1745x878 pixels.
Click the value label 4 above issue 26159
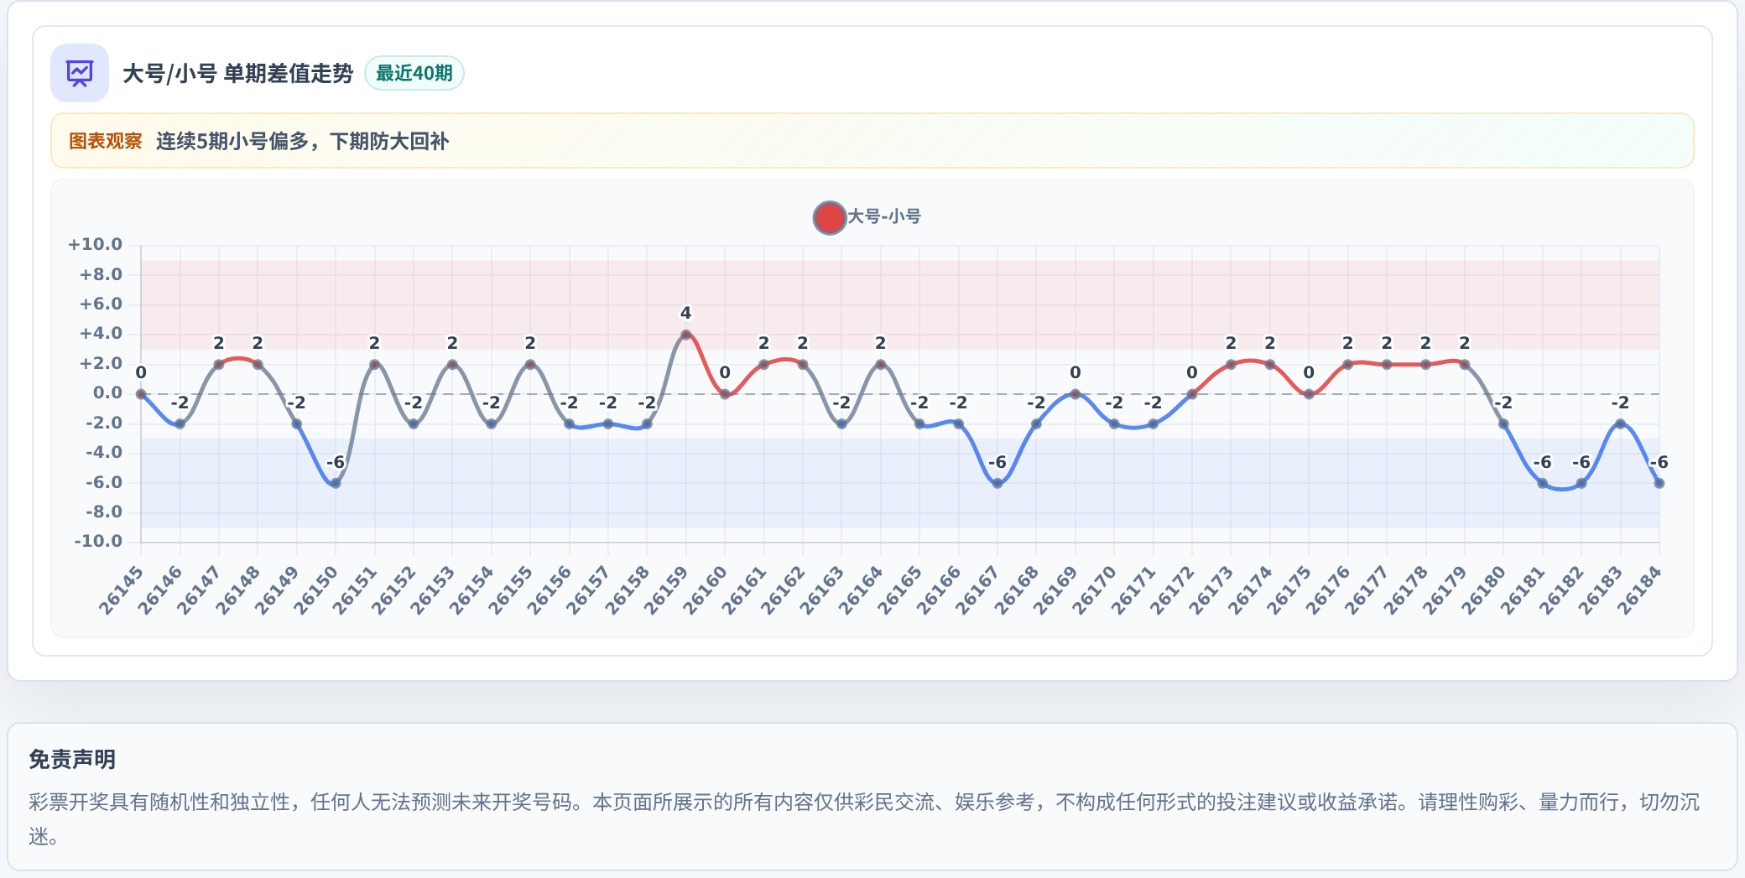tap(685, 314)
